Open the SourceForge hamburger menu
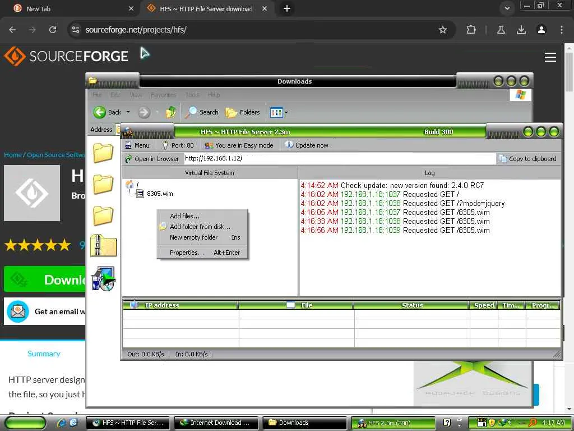Image resolution: width=574 pixels, height=431 pixels. coord(550,57)
